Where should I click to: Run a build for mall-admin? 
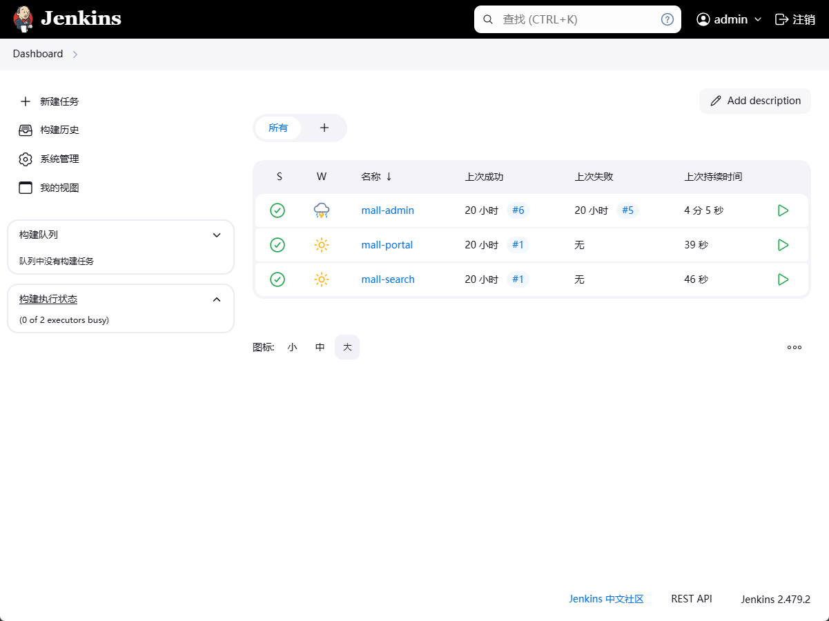coord(783,210)
